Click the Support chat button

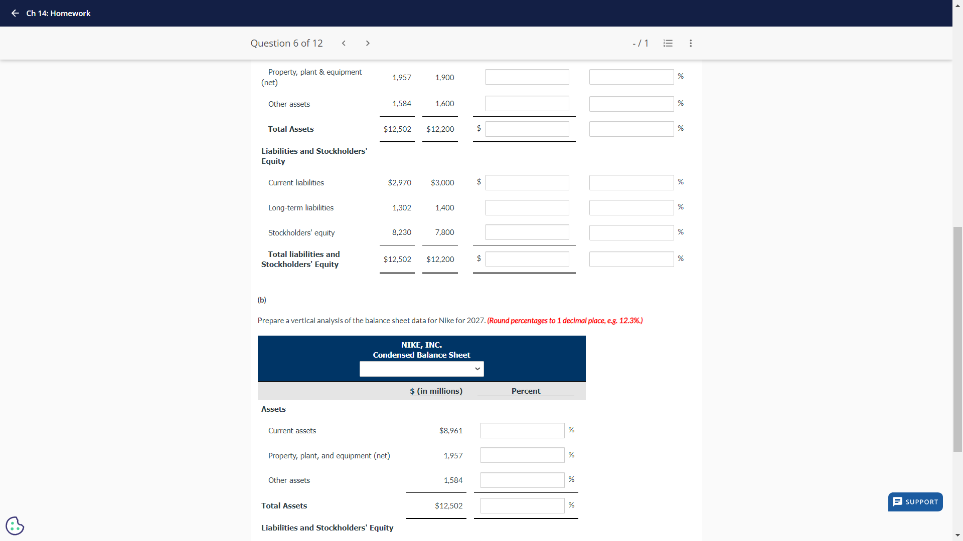[x=915, y=501]
